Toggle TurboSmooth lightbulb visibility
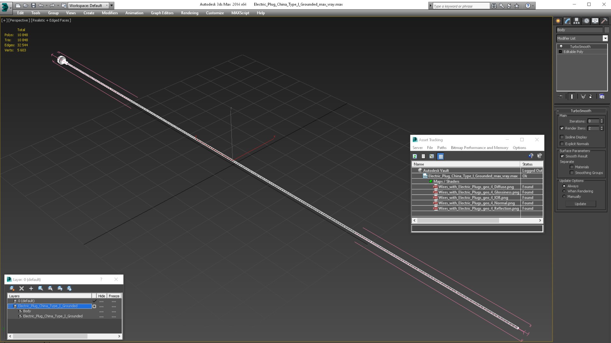The image size is (611, 343). tap(561, 47)
